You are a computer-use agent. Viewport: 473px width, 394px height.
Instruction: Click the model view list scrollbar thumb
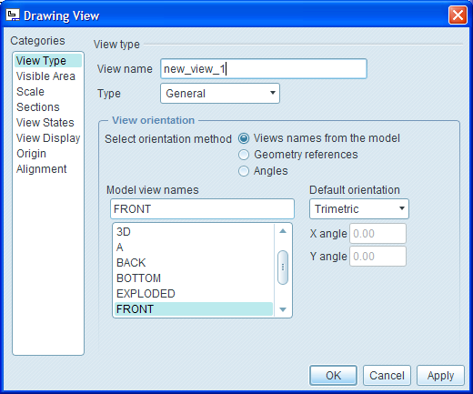click(283, 268)
